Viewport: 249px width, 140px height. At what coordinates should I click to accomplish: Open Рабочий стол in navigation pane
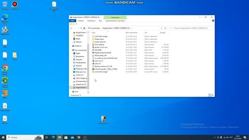pos(81,72)
